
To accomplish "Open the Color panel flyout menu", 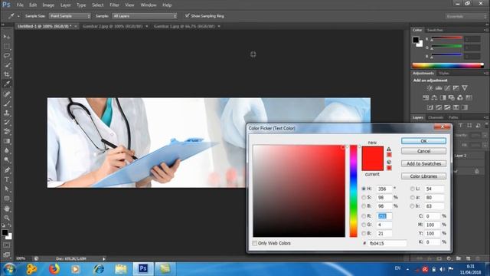I will pos(485,30).
